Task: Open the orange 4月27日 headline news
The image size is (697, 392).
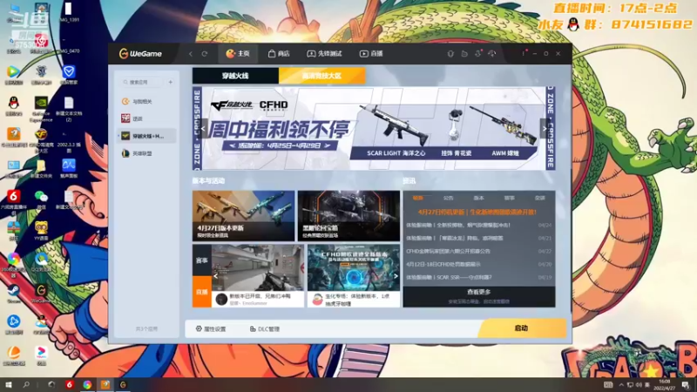Action: [x=477, y=213]
